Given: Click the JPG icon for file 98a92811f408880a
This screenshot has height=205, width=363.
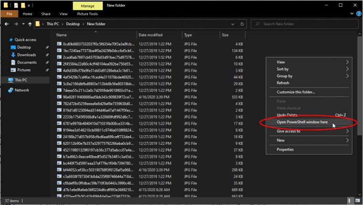Looking at the screenshot, I should coord(59,97).
